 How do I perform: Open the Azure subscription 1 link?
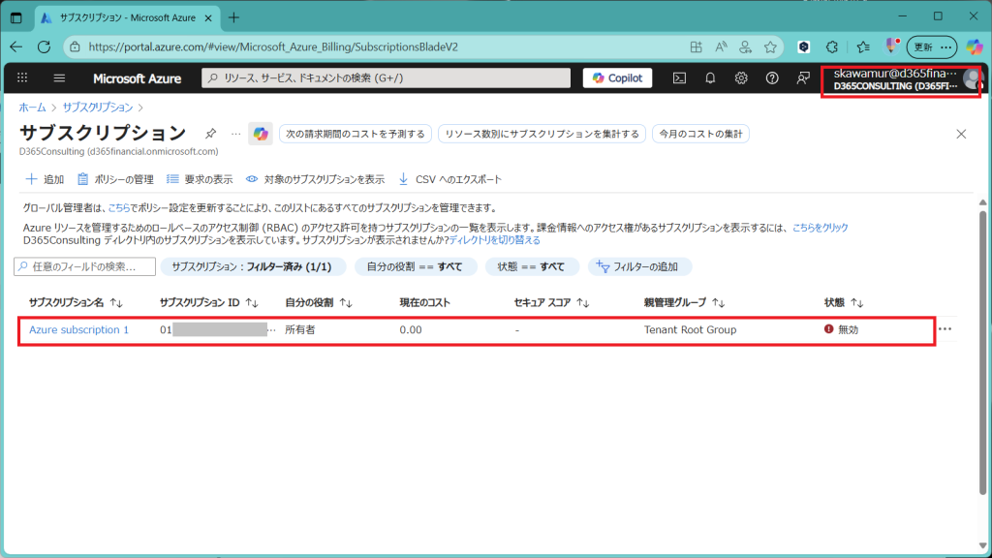(x=78, y=329)
